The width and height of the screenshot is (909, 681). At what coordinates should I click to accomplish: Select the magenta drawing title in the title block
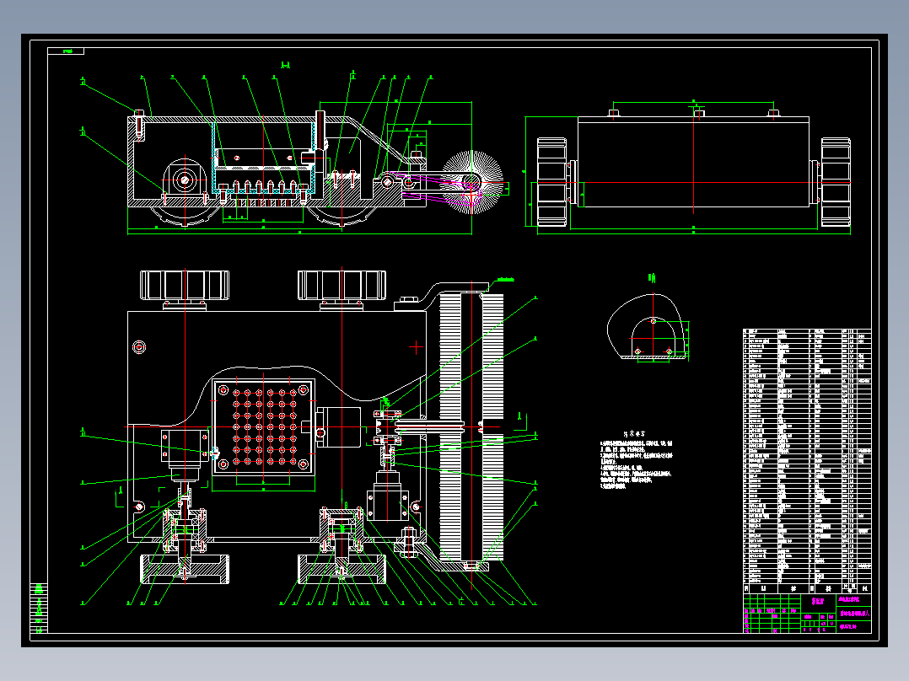(855, 613)
